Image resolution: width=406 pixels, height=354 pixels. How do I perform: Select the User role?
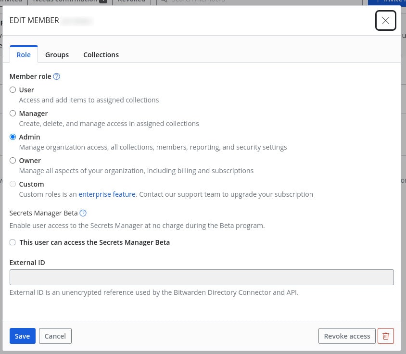pos(13,89)
